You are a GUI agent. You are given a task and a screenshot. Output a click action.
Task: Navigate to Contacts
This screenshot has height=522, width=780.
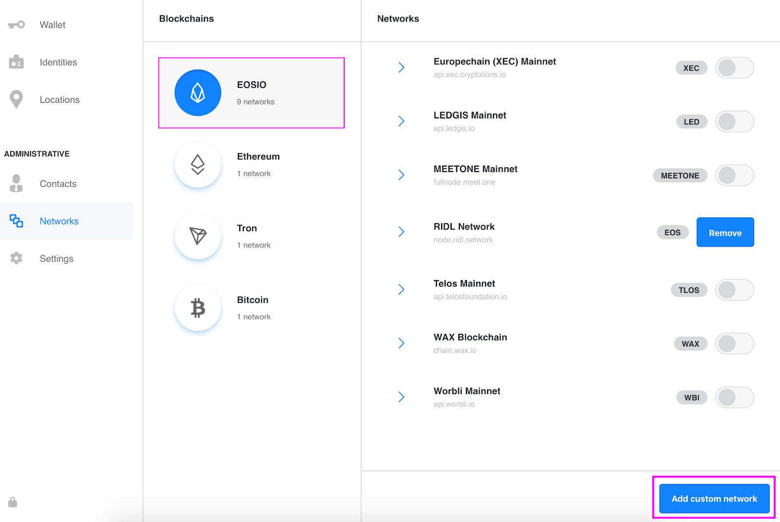point(67,183)
